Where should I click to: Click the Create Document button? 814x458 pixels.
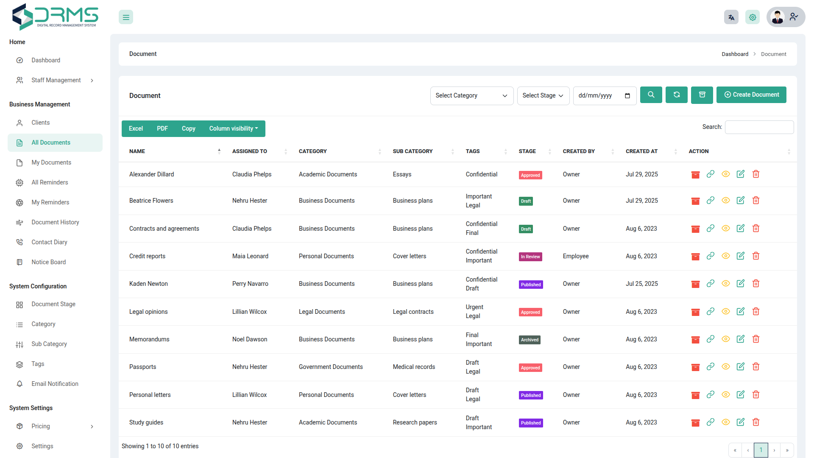click(x=751, y=95)
